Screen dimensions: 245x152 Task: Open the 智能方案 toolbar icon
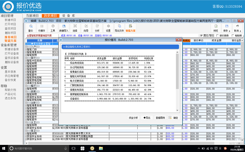tap(131, 28)
